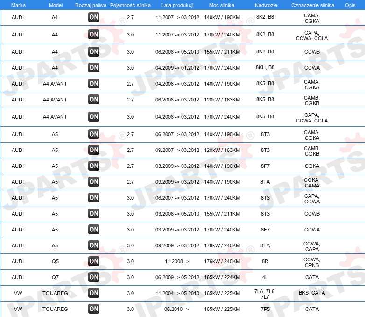
Task: Click the CCWA, CPNB engine code cell
Action: (x=312, y=262)
